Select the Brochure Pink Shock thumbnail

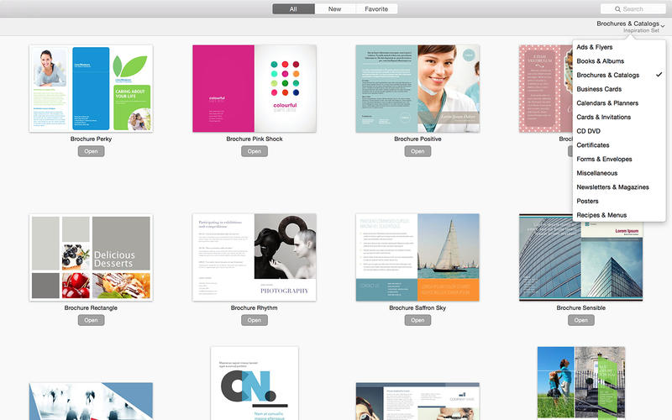[255, 89]
